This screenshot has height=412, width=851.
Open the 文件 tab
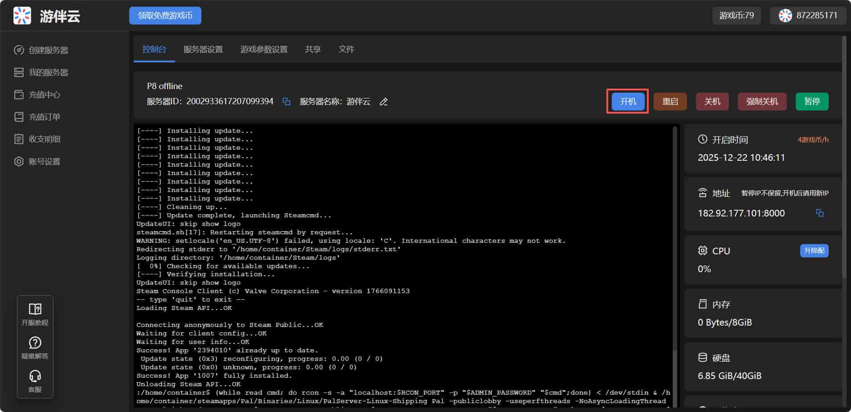pos(346,49)
